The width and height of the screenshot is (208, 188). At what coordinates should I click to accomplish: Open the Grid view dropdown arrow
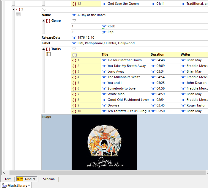[x=35, y=179]
